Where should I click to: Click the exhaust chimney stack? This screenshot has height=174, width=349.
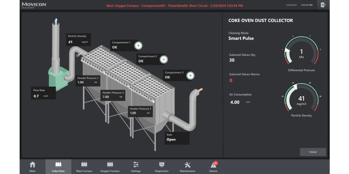coord(56,48)
